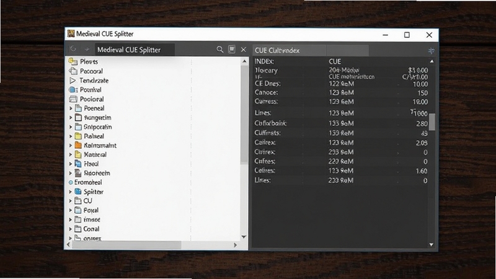Click the Conal folder icon
This screenshot has width=496, height=279.
[x=78, y=228]
